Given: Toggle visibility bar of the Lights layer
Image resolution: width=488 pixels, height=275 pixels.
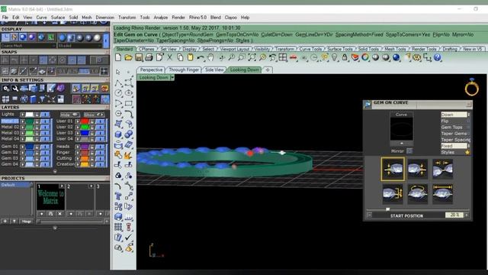Looking at the screenshot, I should click(x=45, y=115).
